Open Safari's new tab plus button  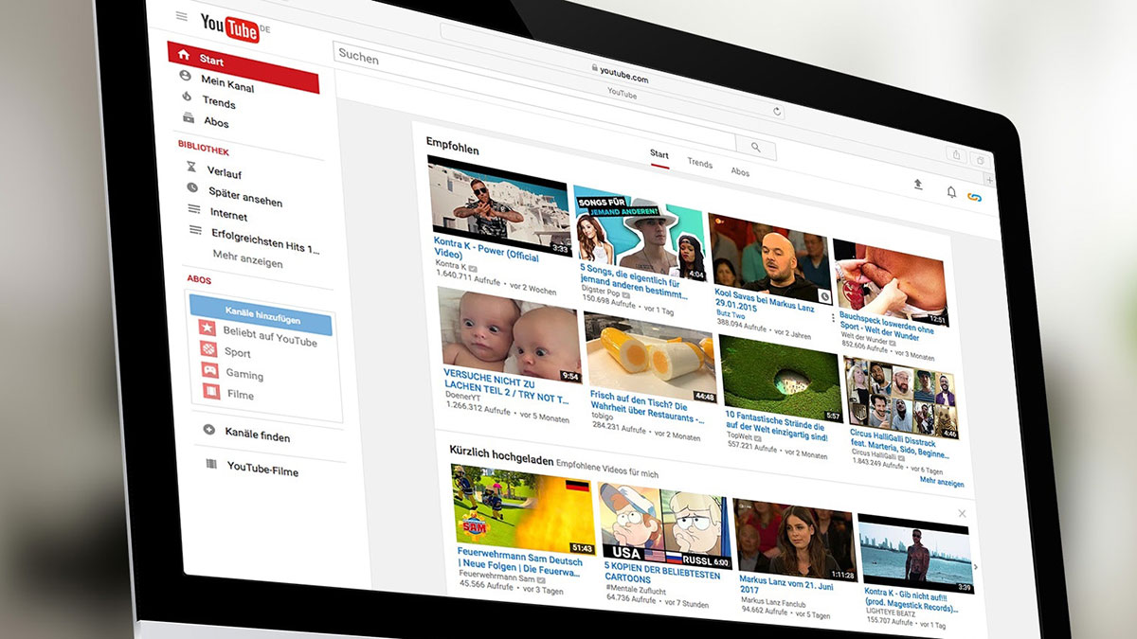coord(989,179)
